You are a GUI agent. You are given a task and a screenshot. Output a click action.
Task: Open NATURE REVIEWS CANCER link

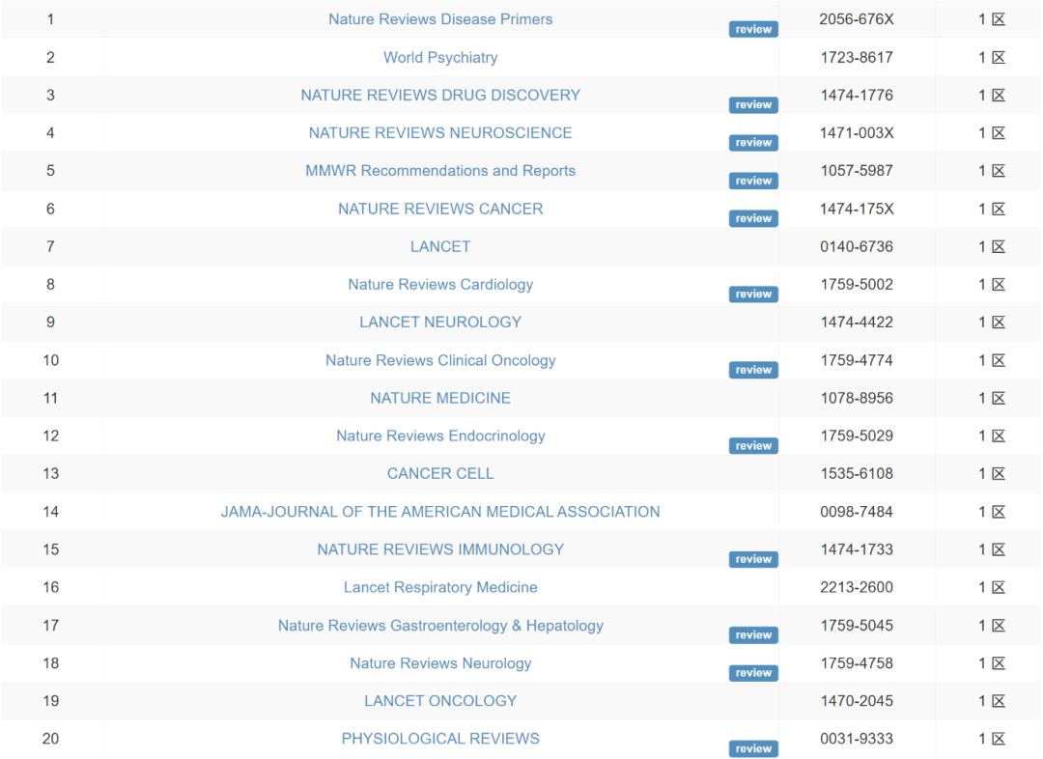click(x=440, y=209)
